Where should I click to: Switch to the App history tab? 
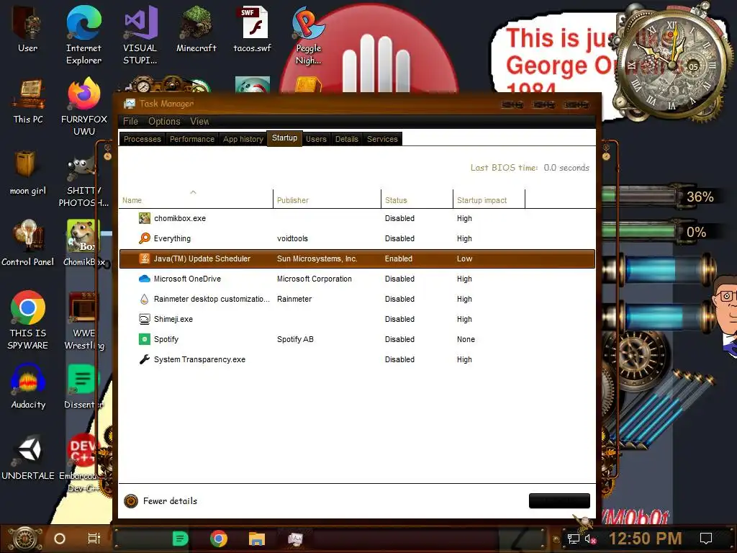243,139
